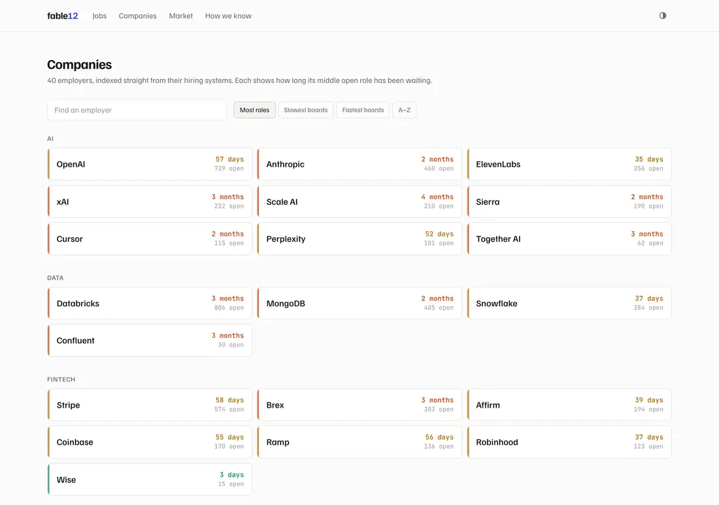Toggle the dark mode theme icon
719x505 pixels.
coord(663,16)
